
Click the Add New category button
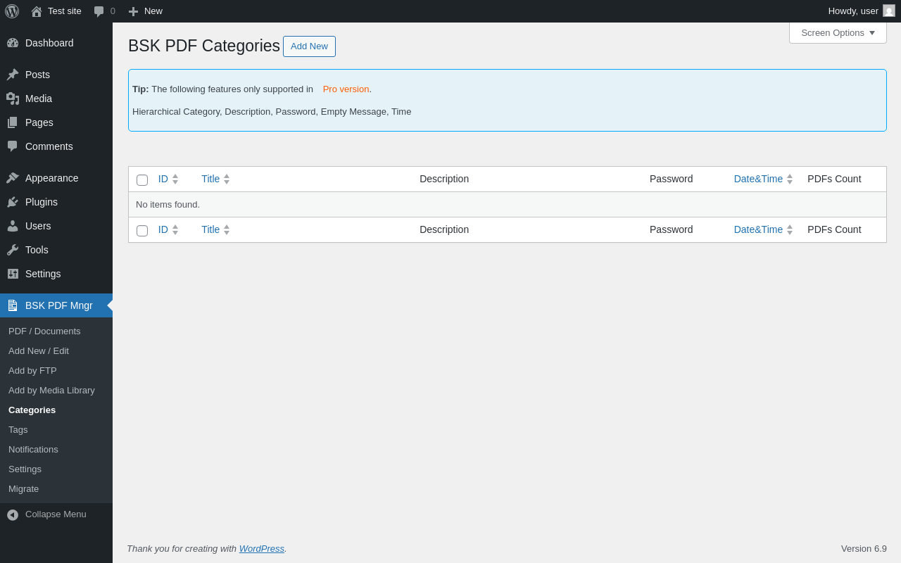pos(309,46)
